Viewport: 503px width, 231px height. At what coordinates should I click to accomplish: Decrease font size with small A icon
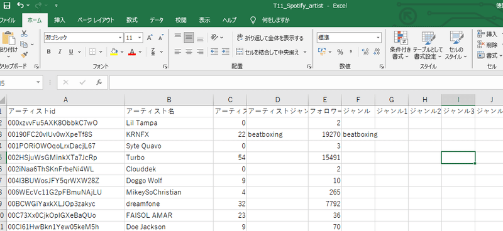point(161,38)
